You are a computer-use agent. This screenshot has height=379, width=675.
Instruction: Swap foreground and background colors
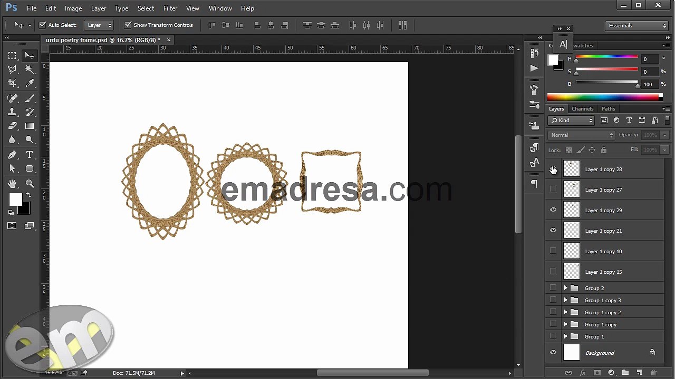(28, 195)
